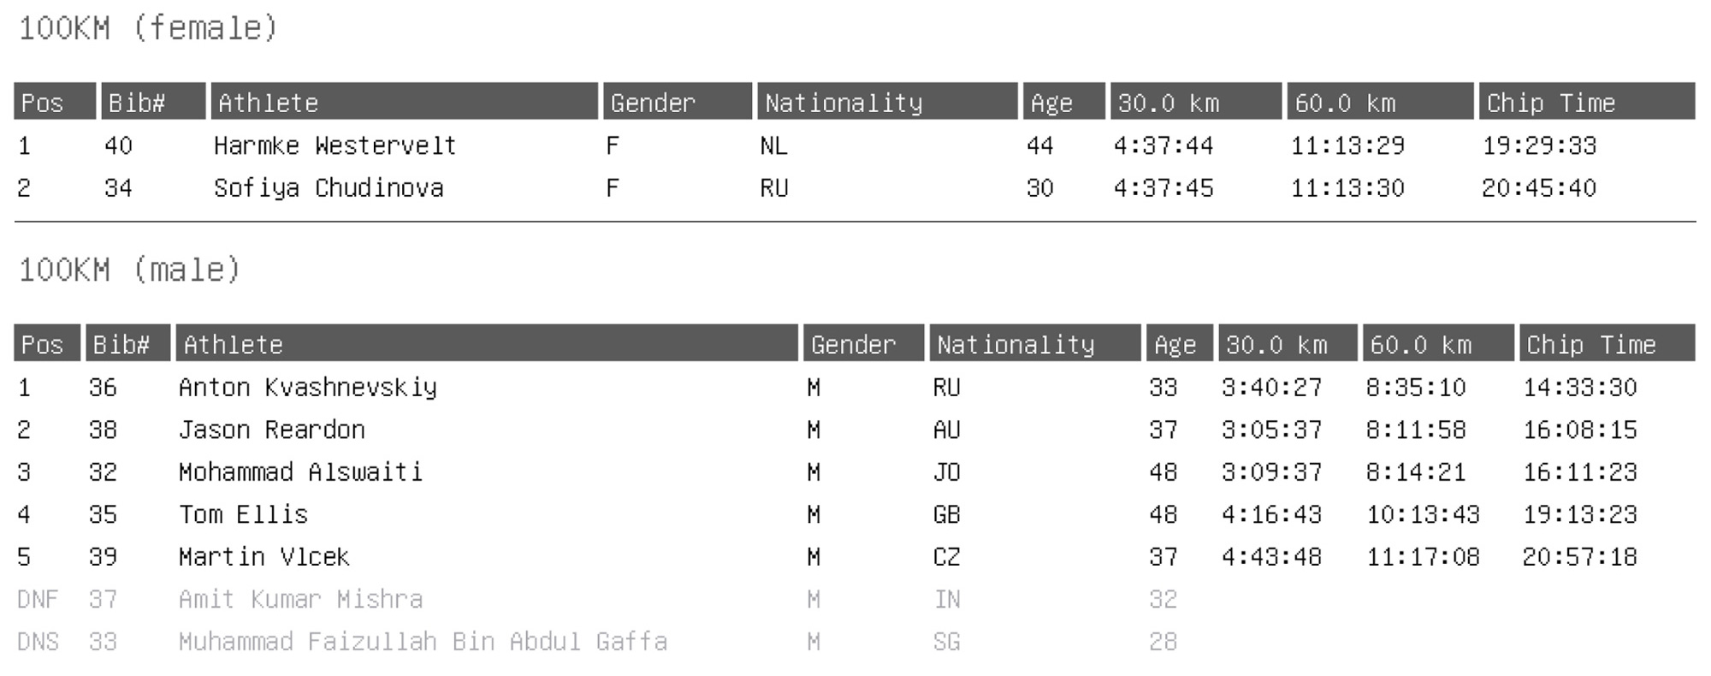Open Mohammad Alswaiti's entry
The image size is (1711, 676).
coord(300,472)
